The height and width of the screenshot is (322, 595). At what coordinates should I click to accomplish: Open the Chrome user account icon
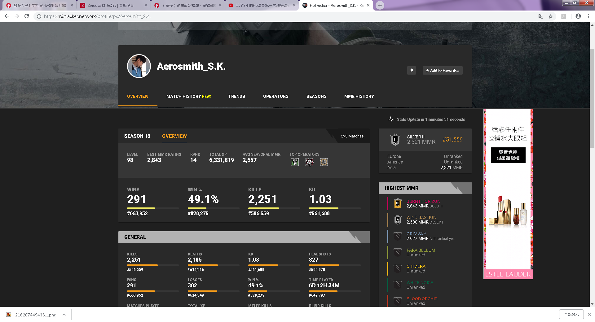(x=578, y=16)
